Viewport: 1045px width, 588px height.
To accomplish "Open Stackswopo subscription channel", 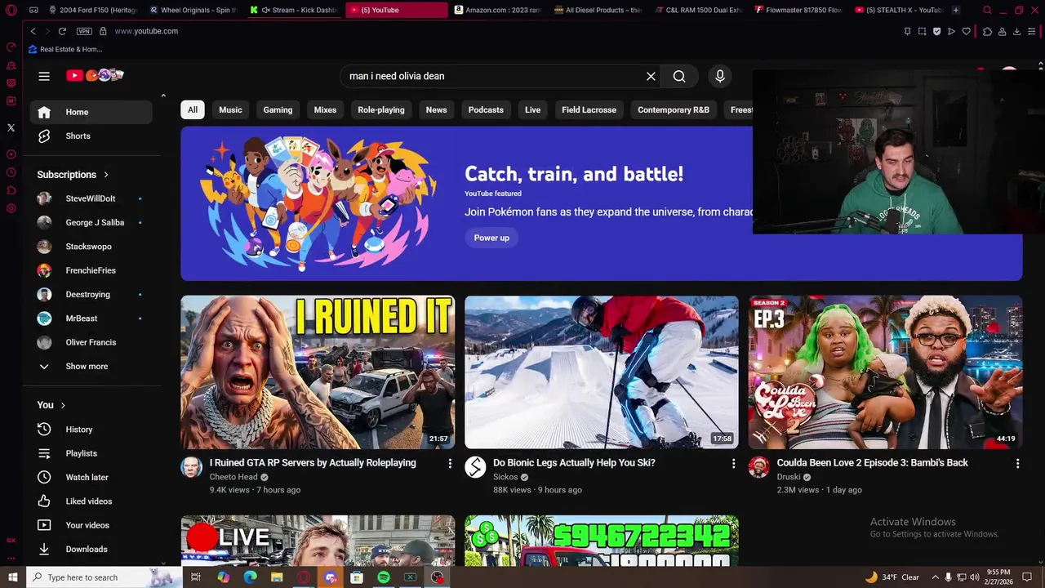I will tap(91, 247).
